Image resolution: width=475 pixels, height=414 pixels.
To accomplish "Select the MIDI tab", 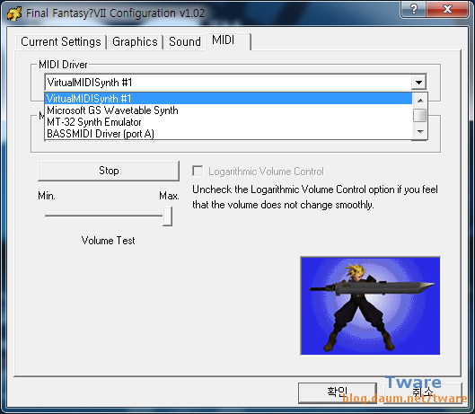I will tap(228, 40).
